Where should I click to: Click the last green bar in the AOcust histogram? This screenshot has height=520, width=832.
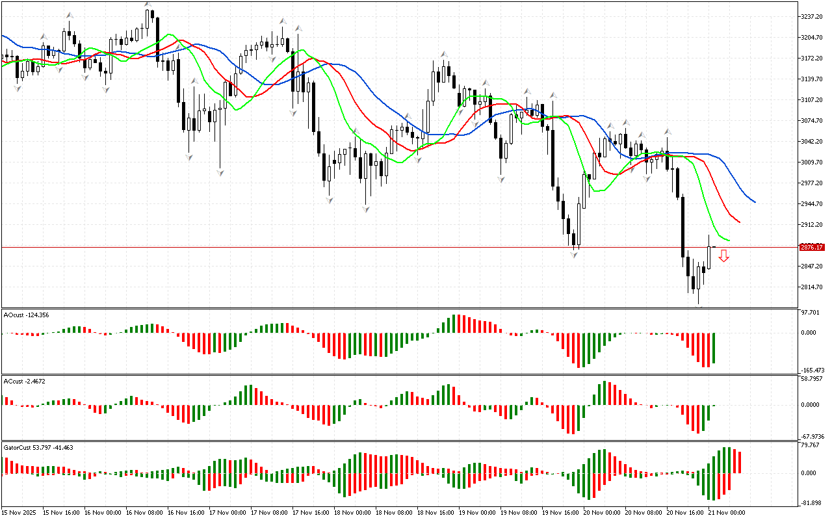click(x=713, y=348)
